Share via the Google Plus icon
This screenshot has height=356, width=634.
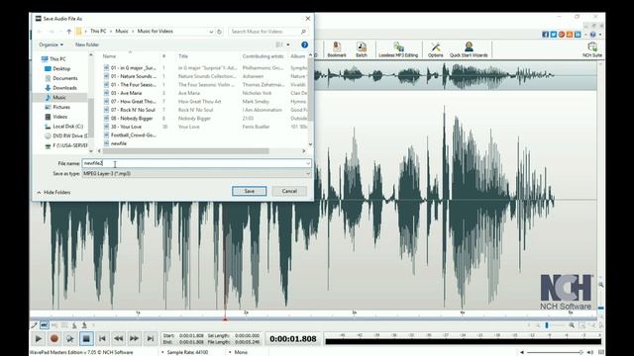click(562, 35)
